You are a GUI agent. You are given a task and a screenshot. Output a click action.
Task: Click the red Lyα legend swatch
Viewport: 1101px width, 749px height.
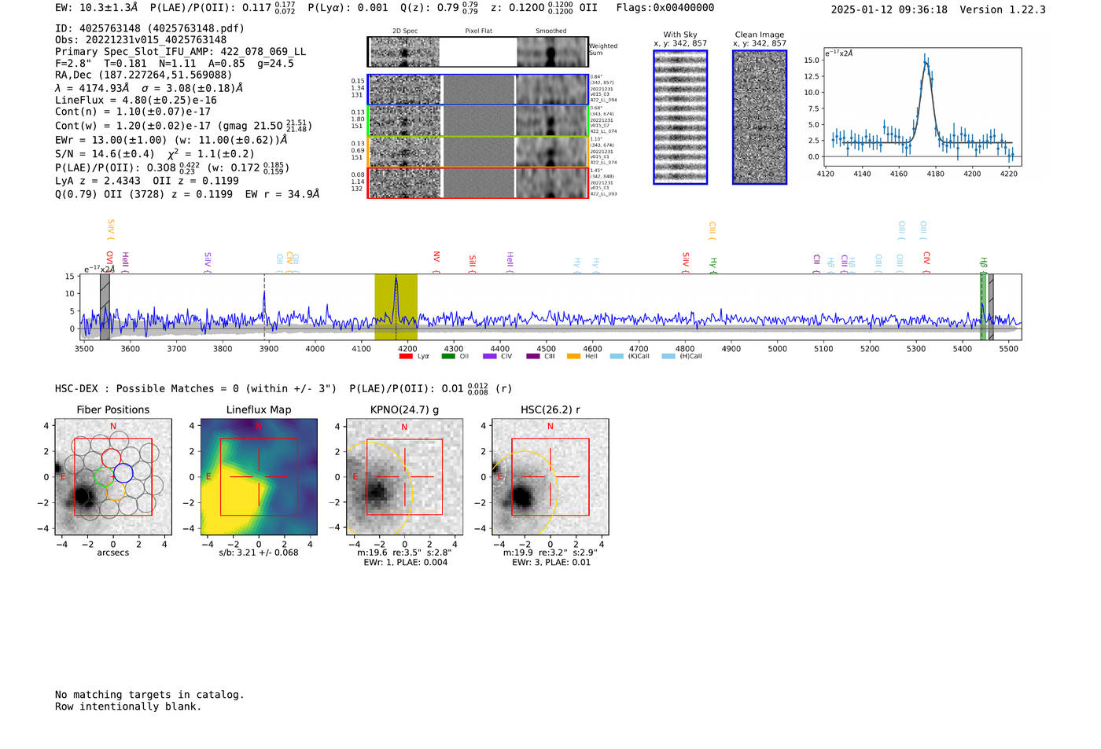406,356
